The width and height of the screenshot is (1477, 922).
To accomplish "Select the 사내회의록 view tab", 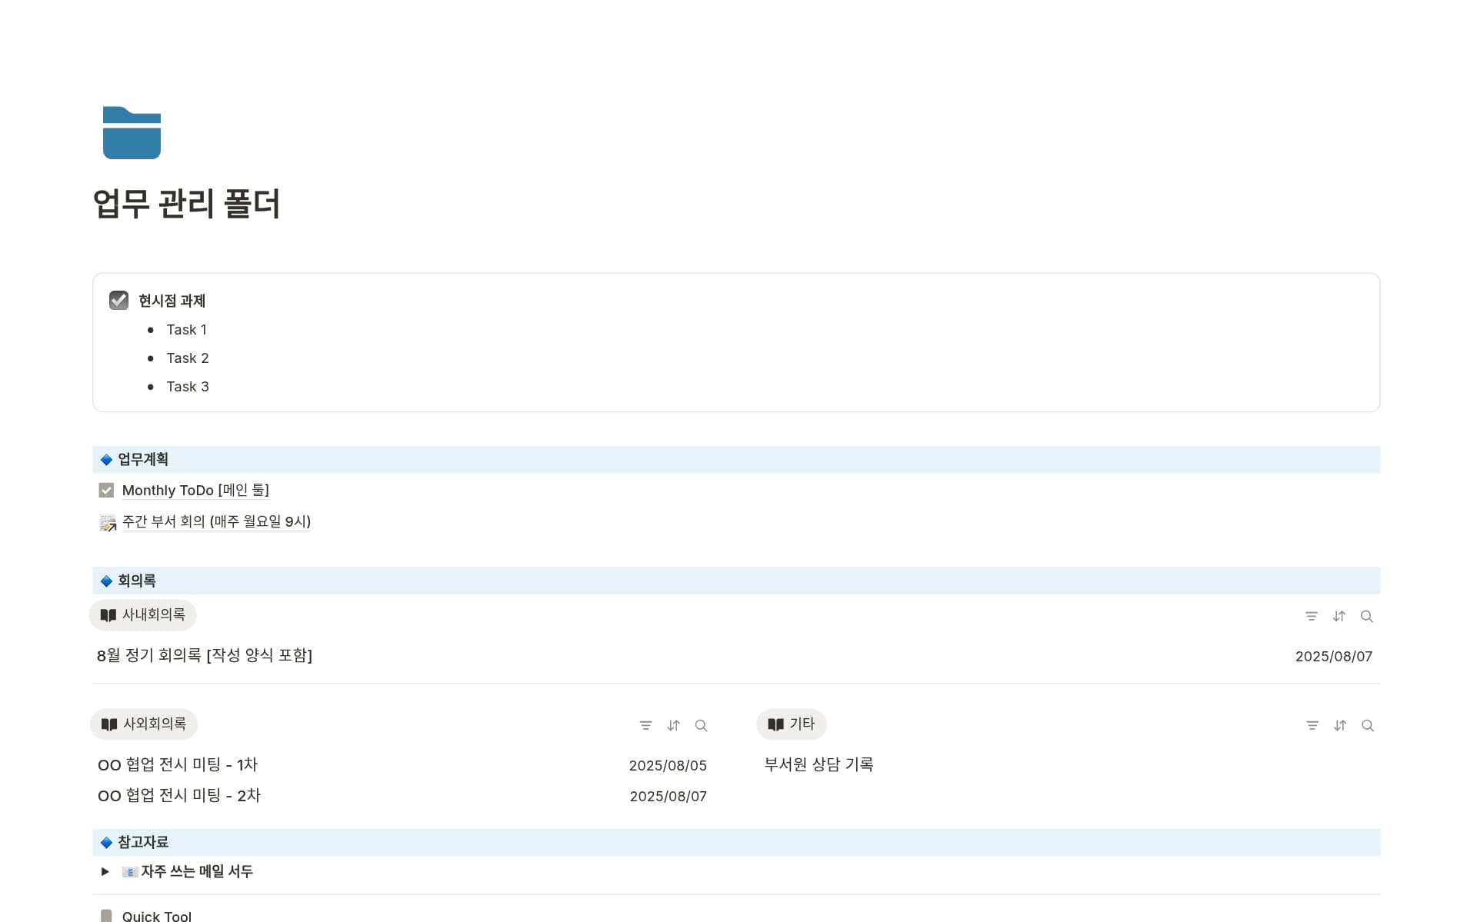I will point(143,615).
